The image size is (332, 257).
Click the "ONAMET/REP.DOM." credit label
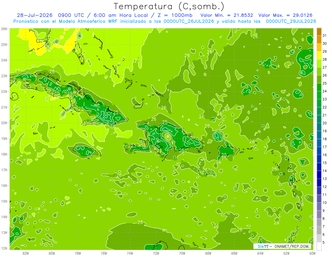point(292,246)
